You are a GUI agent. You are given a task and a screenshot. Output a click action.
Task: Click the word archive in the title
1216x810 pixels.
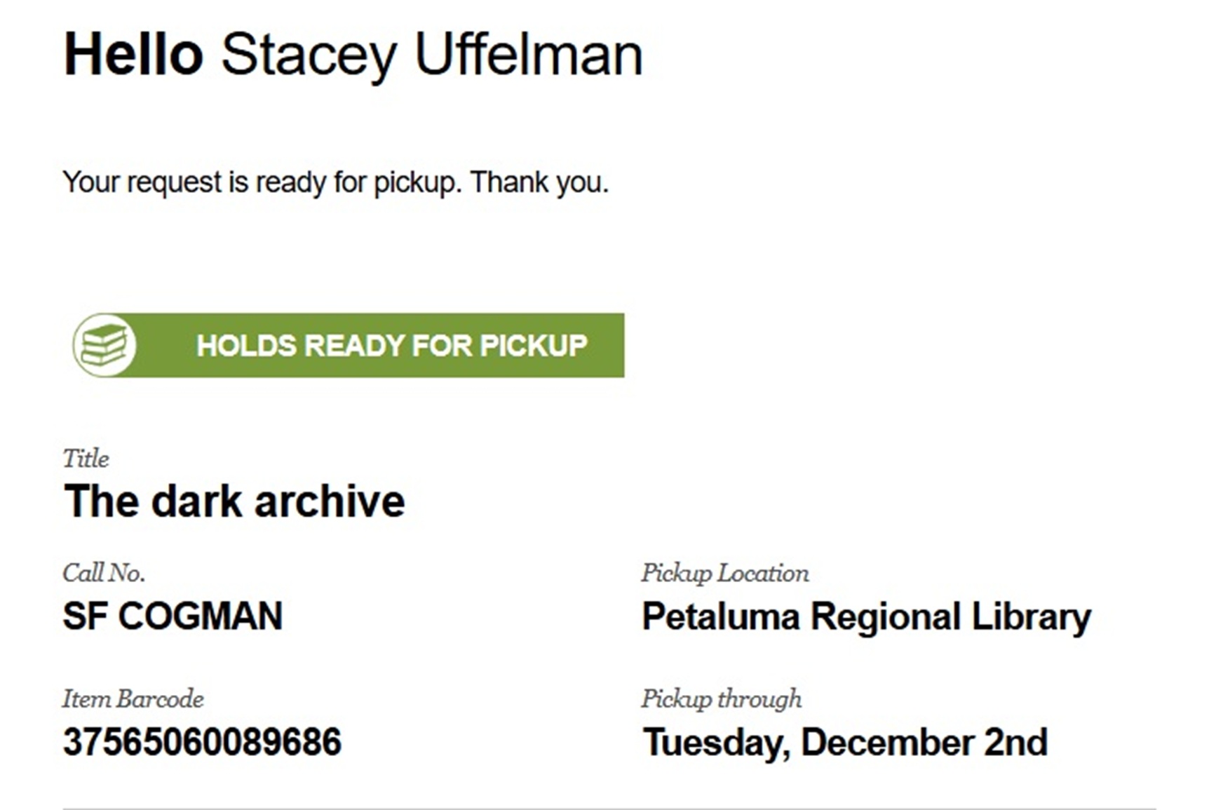point(329,501)
